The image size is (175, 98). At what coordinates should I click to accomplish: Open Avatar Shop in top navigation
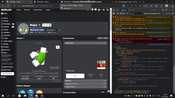click(38, 10)
